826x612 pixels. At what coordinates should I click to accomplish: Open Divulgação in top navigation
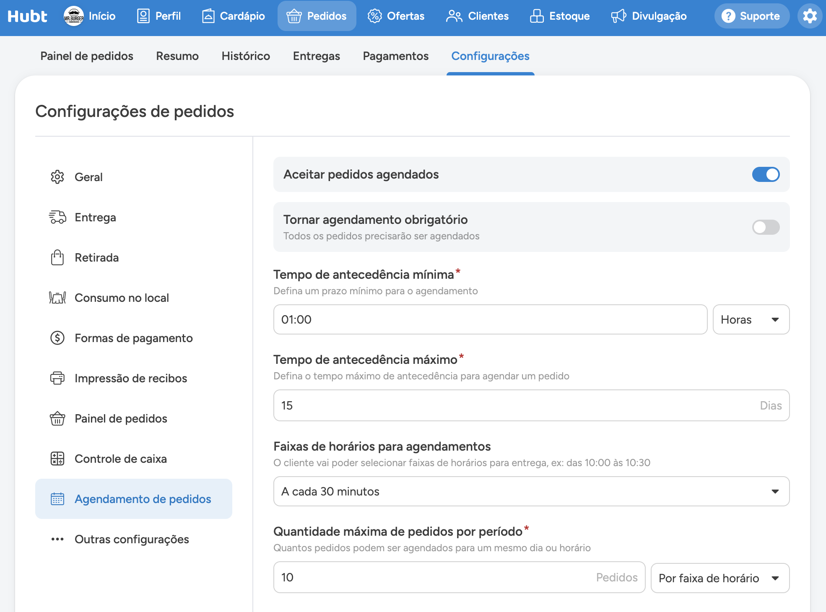point(649,16)
